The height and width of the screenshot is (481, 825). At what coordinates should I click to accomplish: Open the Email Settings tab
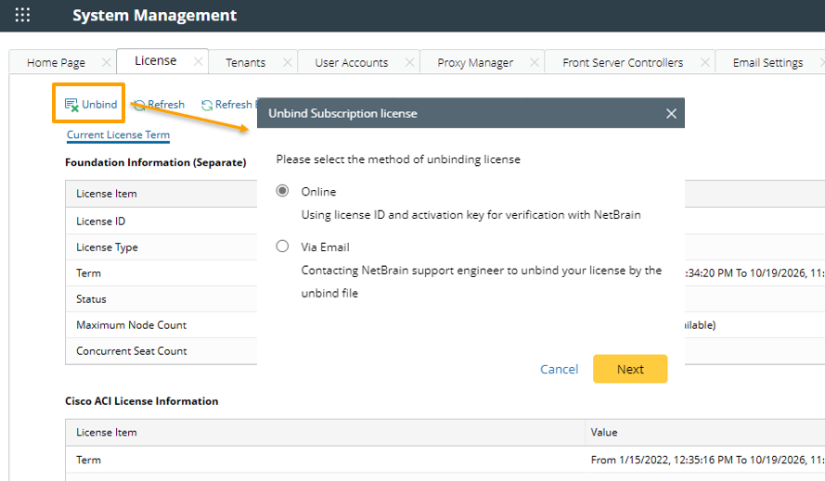[x=767, y=63]
